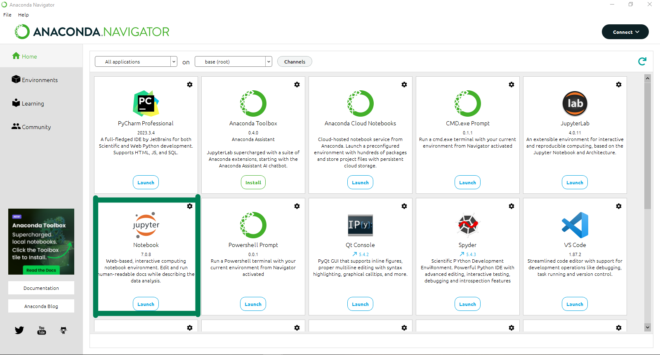The image size is (660, 355).
Task: Install Anaconda Toolbox
Action: pos(253,182)
